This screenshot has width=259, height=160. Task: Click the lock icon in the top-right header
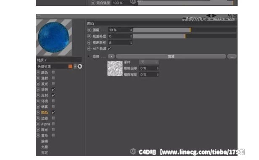tap(230, 16)
